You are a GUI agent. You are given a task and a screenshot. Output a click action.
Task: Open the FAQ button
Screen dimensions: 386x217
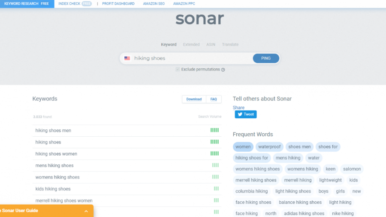(x=214, y=99)
